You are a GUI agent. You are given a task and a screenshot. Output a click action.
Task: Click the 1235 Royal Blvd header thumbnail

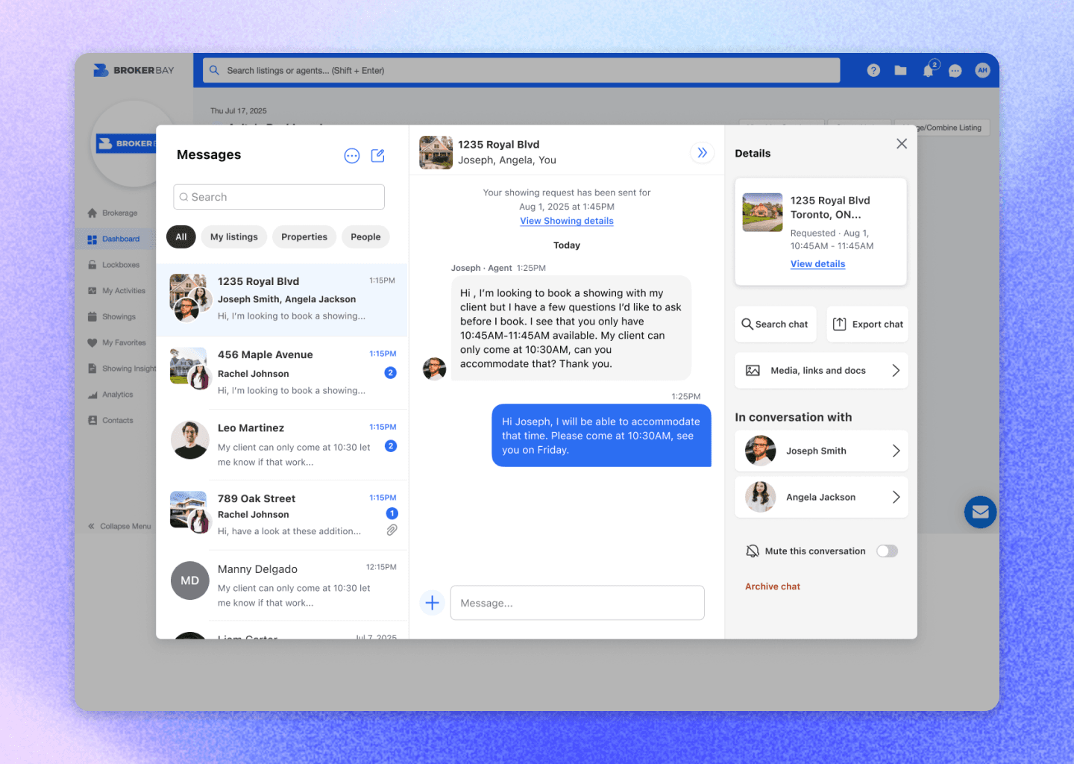click(x=436, y=152)
